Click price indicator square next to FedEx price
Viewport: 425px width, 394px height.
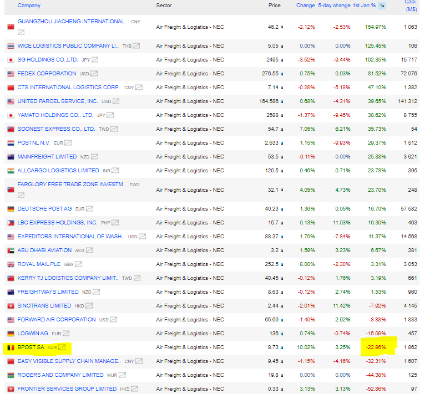click(282, 74)
